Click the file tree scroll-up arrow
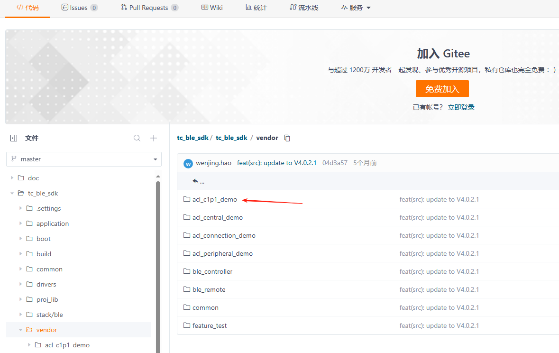 coord(158,176)
